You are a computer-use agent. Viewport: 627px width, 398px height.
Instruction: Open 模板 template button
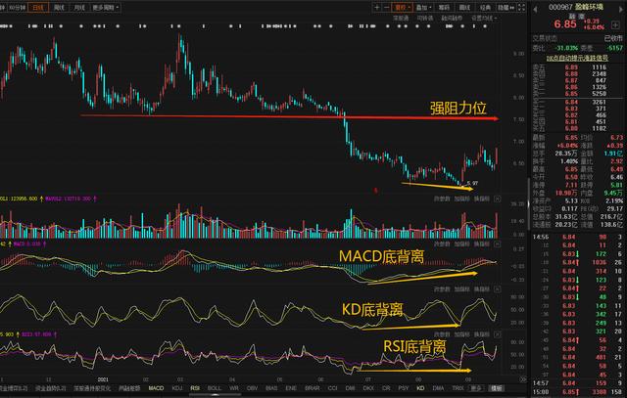pyautogui.click(x=497, y=388)
